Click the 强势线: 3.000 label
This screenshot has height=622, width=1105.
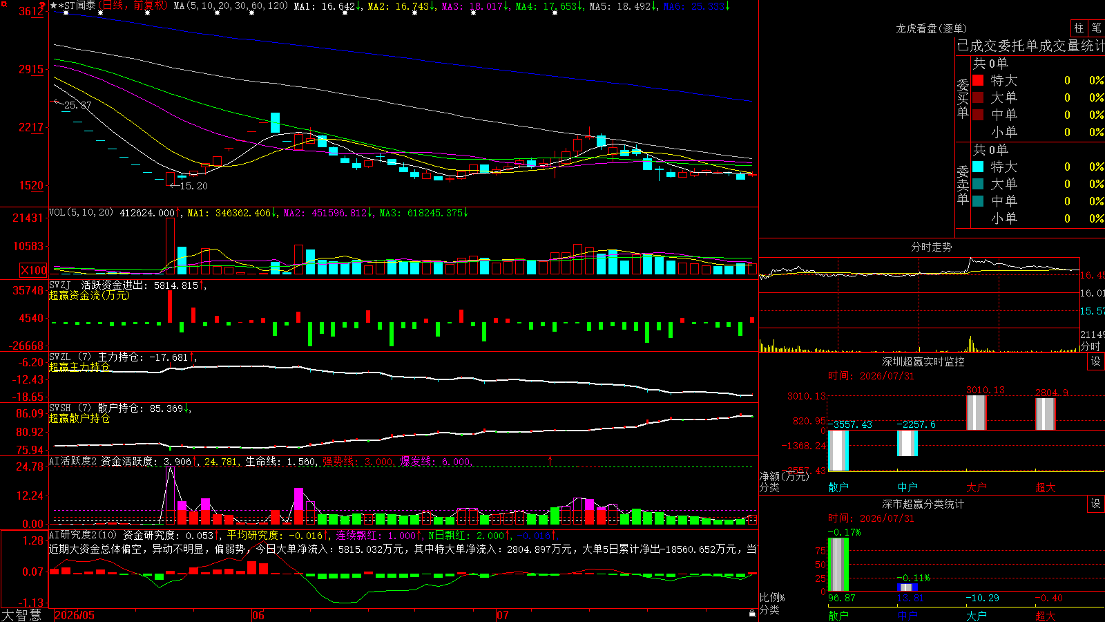[x=358, y=461]
